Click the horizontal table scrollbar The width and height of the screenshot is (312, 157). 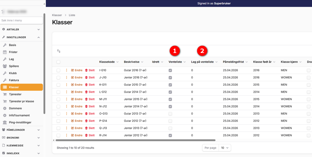(135, 140)
